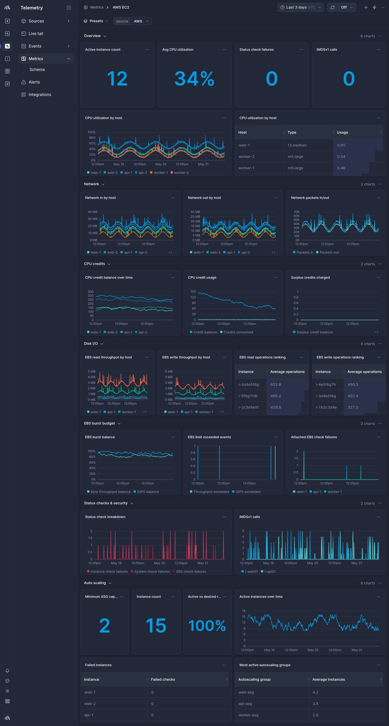389x726 pixels.
Task: Sort by Autoscaling group column header
Action: point(272,680)
